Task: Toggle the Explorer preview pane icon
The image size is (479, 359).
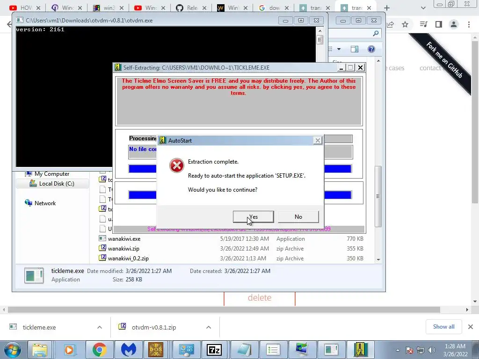Action: [x=355, y=49]
